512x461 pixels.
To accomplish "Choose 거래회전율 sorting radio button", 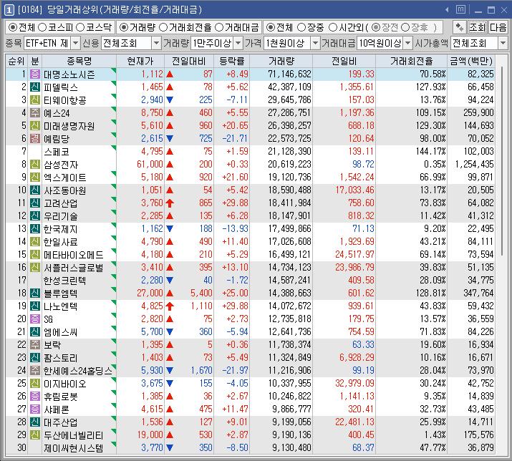I will click(163, 27).
